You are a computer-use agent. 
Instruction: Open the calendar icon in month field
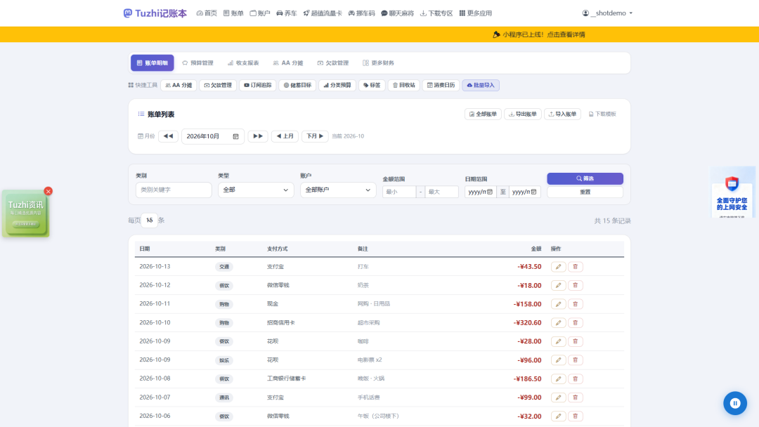235,136
